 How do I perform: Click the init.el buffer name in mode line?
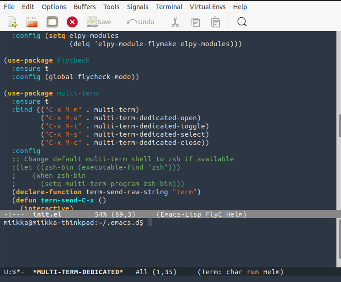[47, 214]
